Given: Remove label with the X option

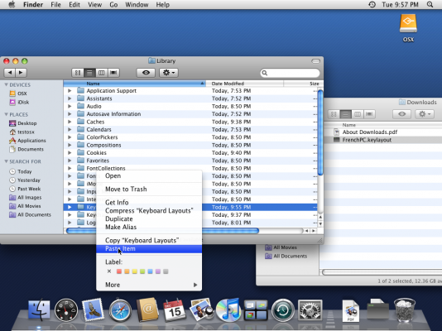Looking at the screenshot, I should 109,271.
